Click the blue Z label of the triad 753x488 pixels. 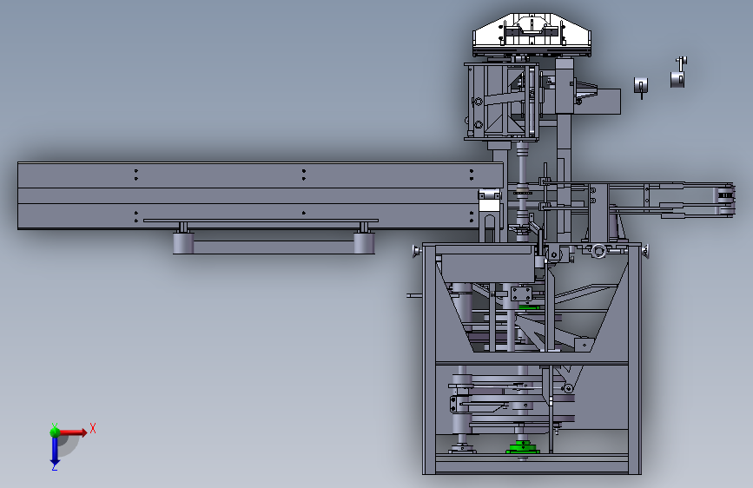tap(54, 467)
